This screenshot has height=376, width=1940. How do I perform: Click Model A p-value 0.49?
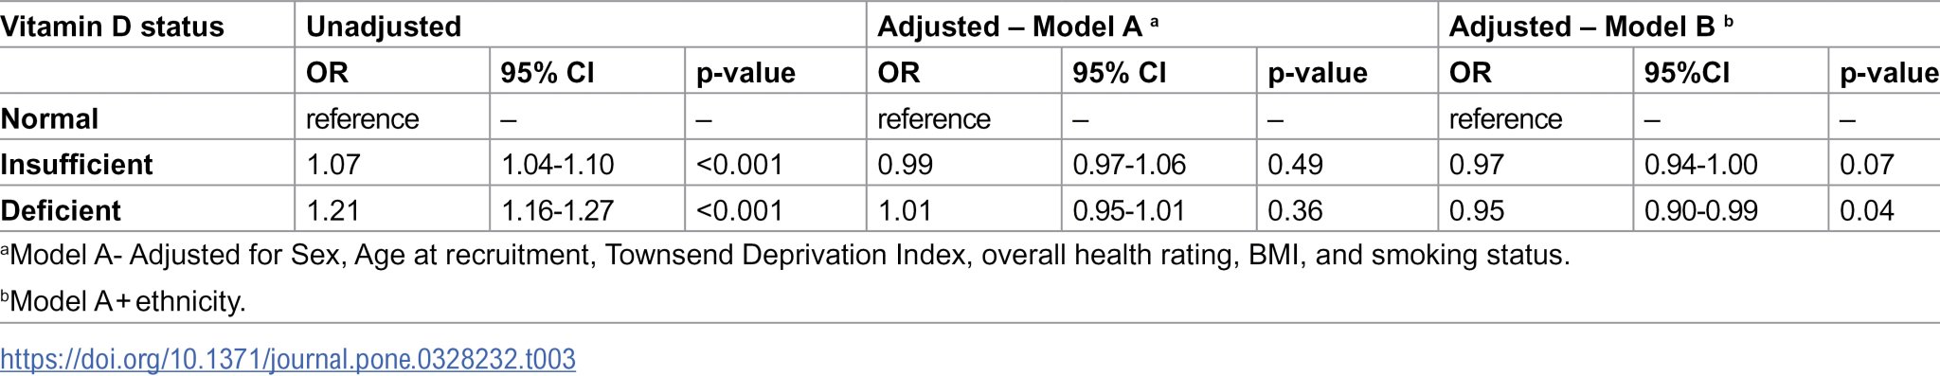[1295, 165]
